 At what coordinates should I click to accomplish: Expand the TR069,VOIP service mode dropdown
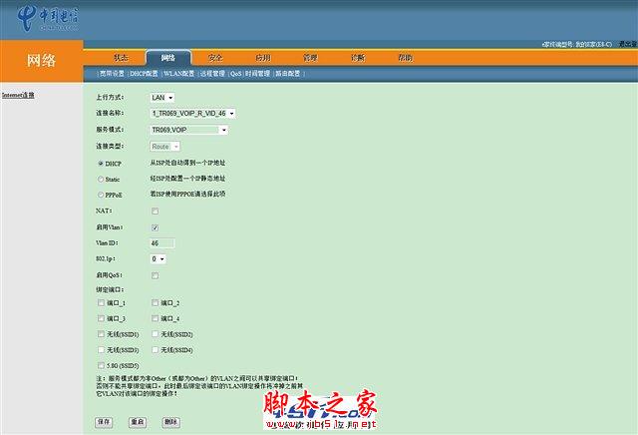pyautogui.click(x=189, y=130)
